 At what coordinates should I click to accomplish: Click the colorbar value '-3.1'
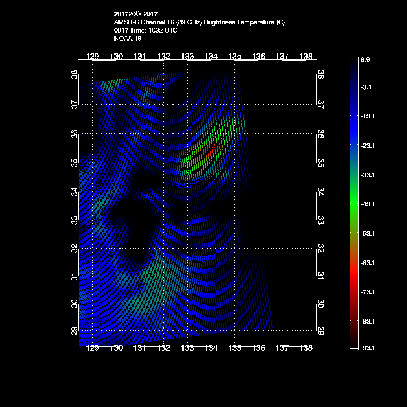pos(366,87)
